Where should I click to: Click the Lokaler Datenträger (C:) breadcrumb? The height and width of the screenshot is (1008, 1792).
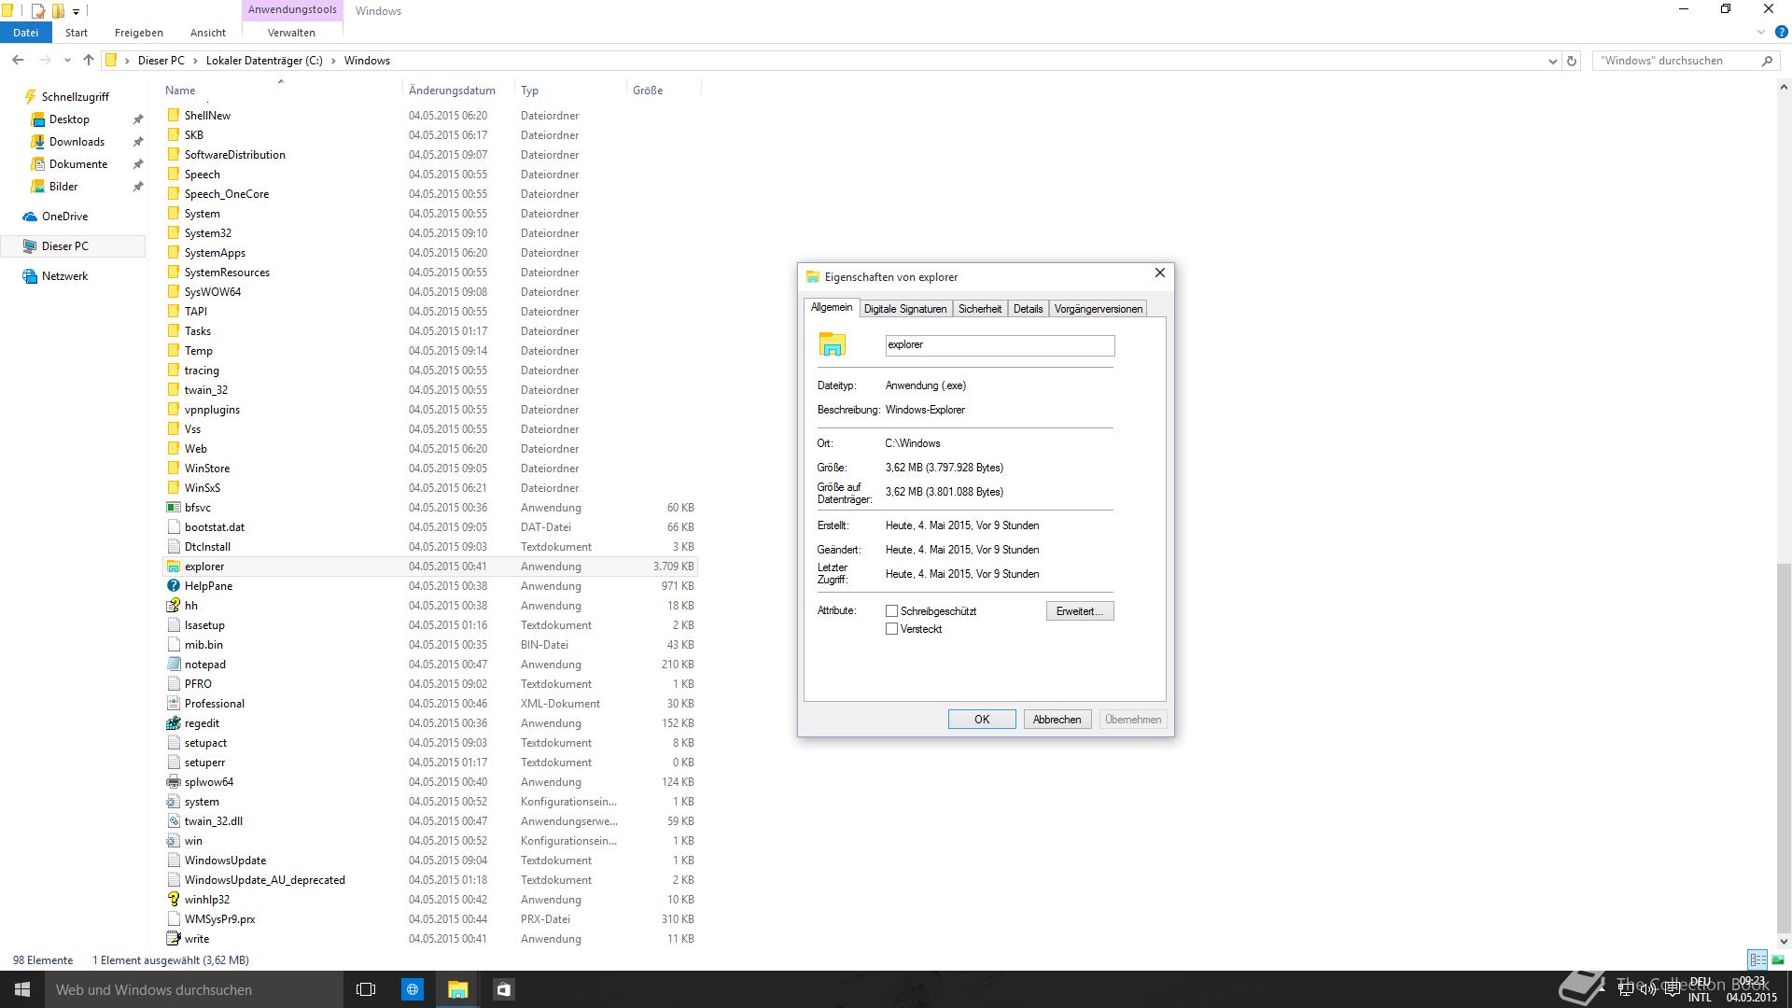[x=264, y=61]
